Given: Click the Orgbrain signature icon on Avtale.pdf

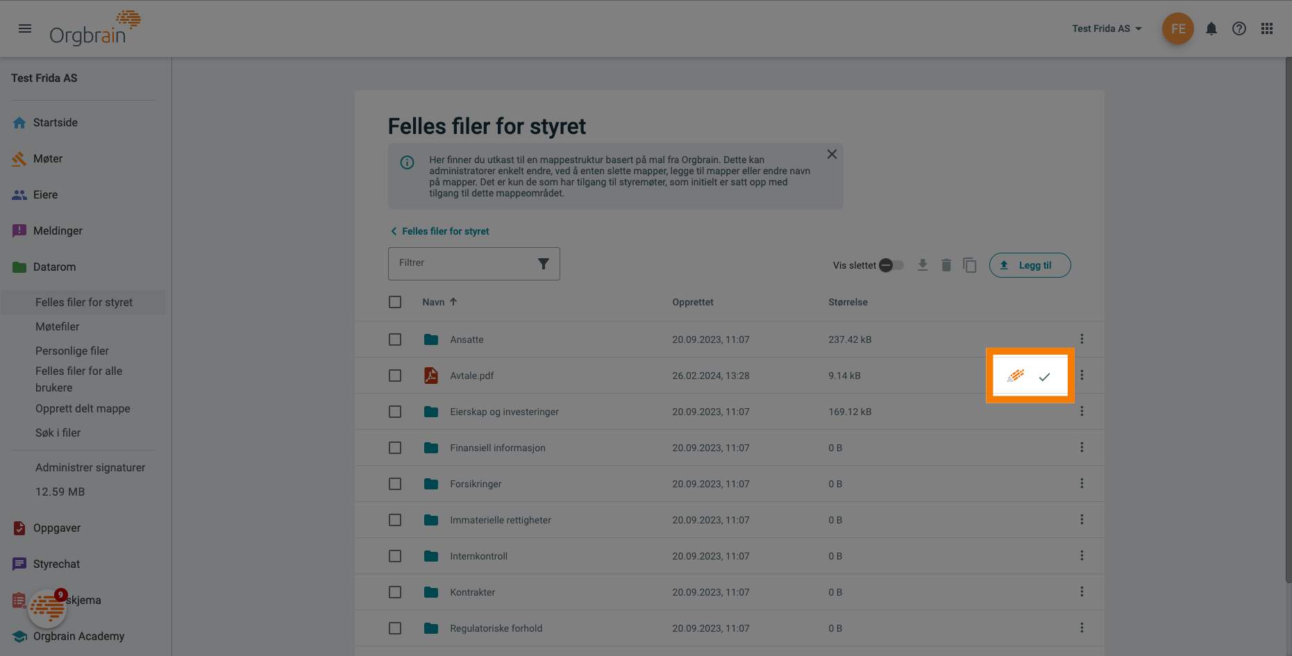Looking at the screenshot, I should (x=1016, y=376).
